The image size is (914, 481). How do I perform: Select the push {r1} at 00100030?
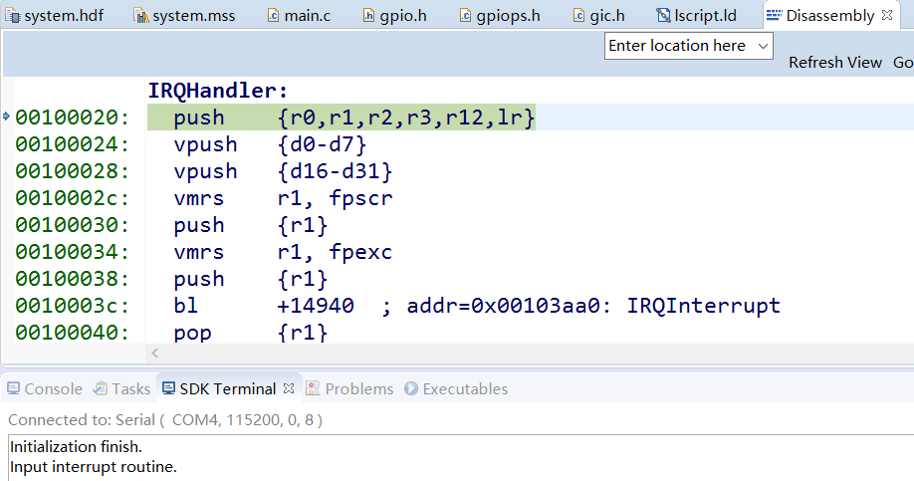tap(251, 225)
